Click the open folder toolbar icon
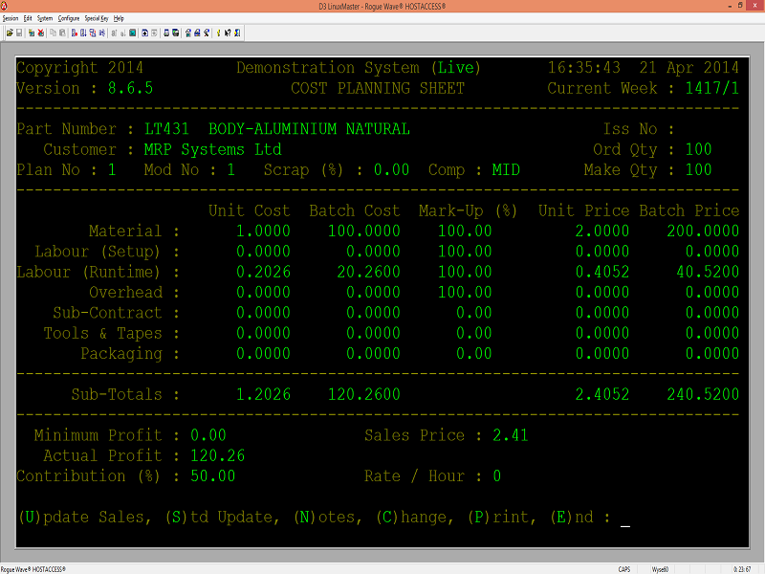Viewport: 765px width, 574px height. click(x=10, y=33)
